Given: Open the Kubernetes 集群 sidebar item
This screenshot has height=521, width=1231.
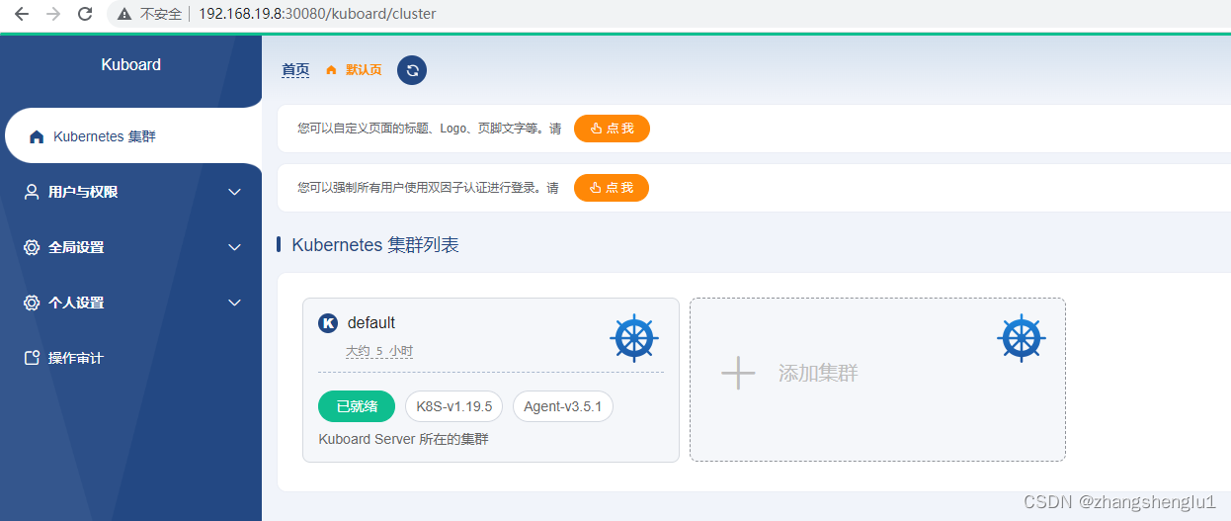Looking at the screenshot, I should click(132, 136).
